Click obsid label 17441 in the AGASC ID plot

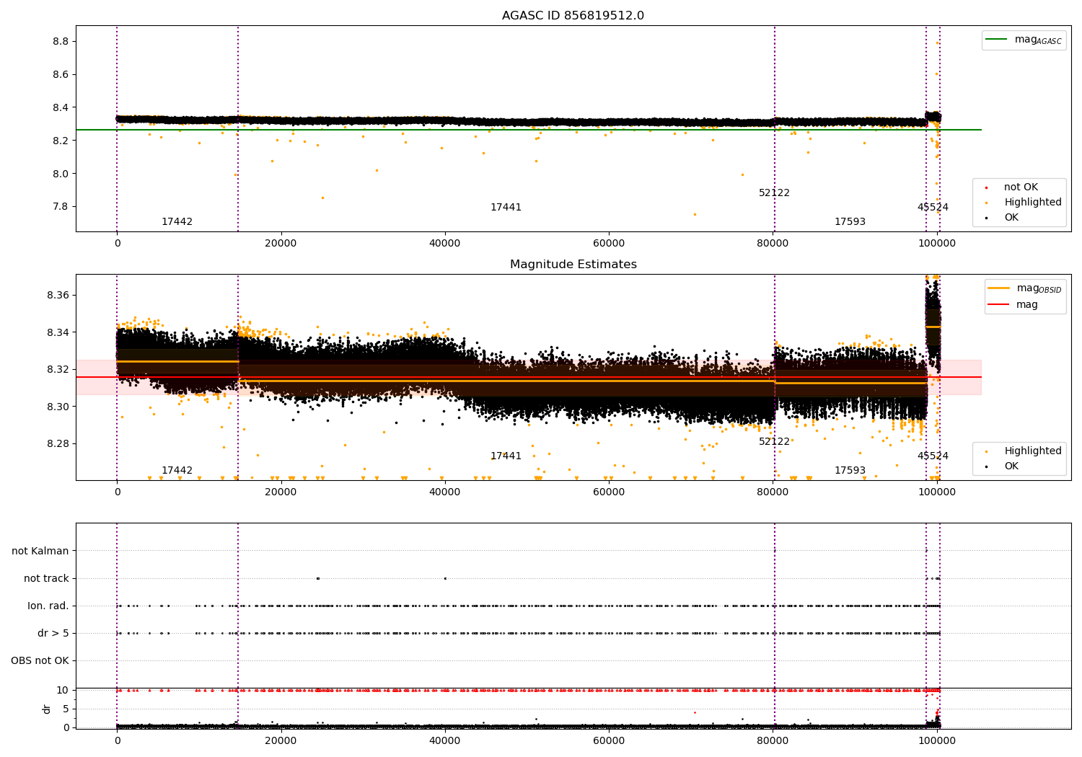pos(506,208)
